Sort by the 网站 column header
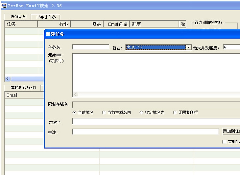 tap(87, 24)
